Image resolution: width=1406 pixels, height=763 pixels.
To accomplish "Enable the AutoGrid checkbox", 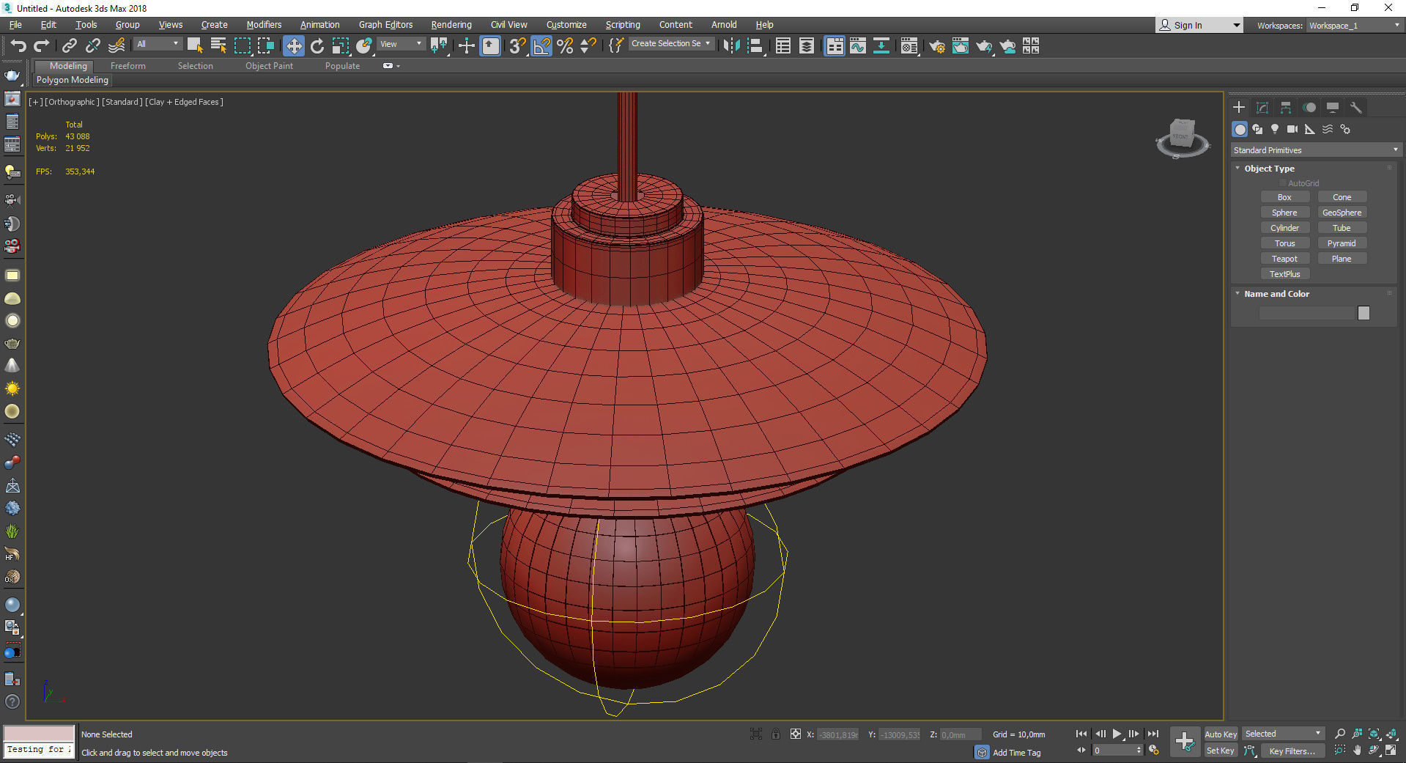I will (x=1283, y=183).
